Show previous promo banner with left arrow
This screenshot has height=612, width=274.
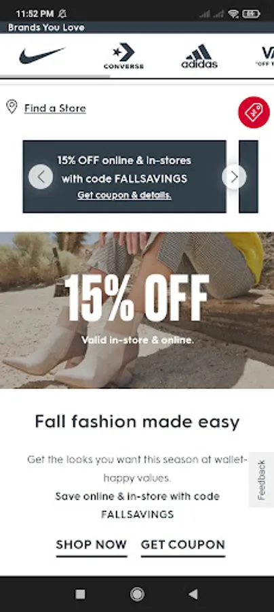click(x=41, y=177)
